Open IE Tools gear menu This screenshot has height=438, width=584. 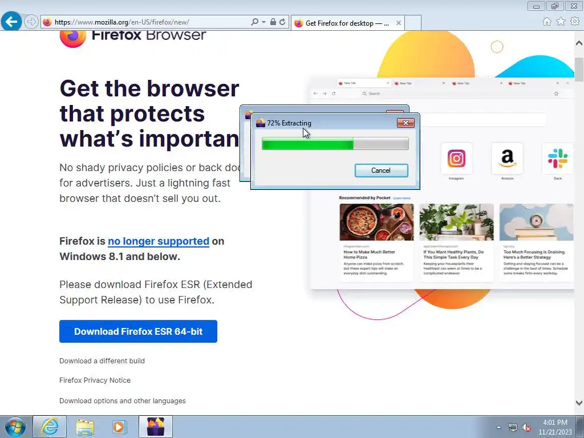(x=575, y=22)
